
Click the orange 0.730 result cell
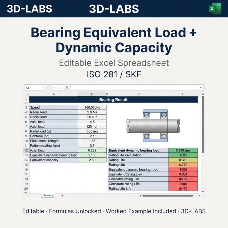click(183, 165)
